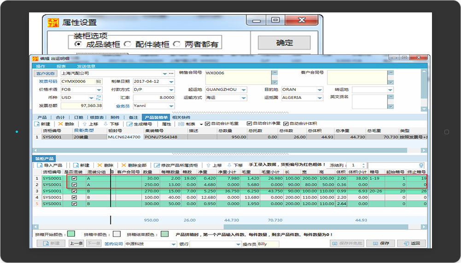Toggle 自动合计毛重 checkbox
The width and height of the screenshot is (461, 263).
click(207, 124)
